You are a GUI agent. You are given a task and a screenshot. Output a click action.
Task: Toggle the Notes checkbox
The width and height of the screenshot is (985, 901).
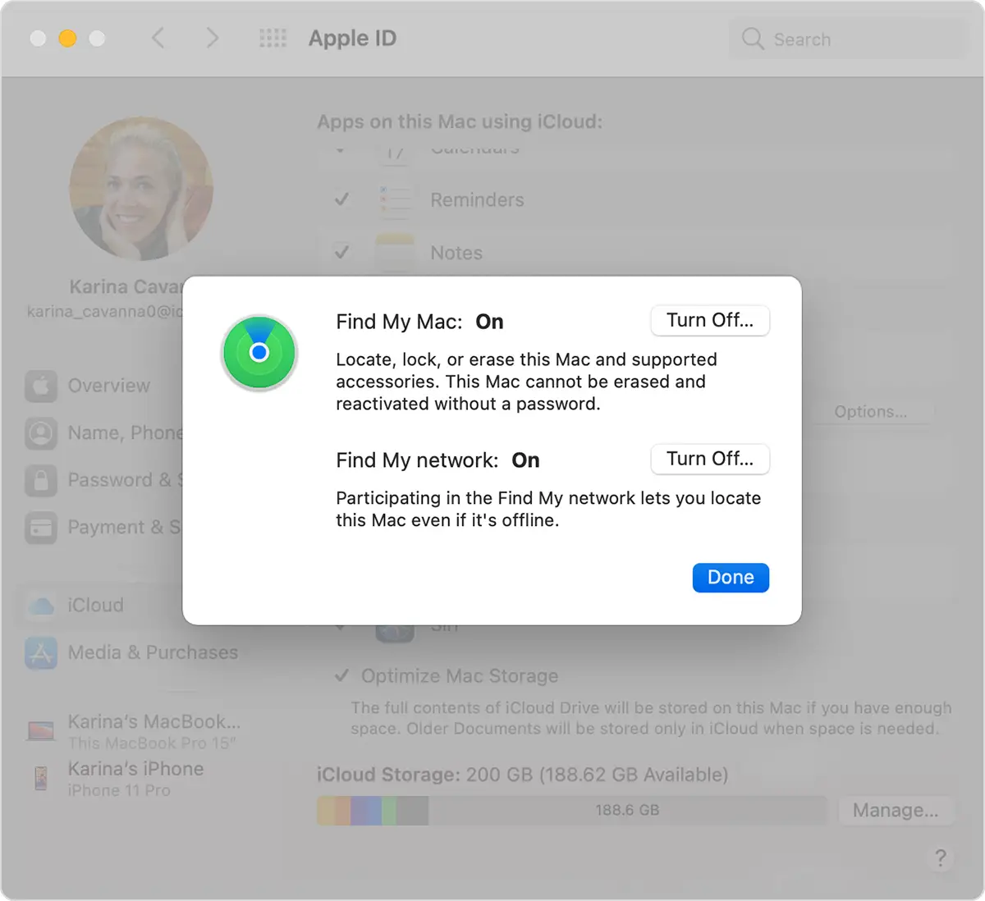tap(342, 253)
